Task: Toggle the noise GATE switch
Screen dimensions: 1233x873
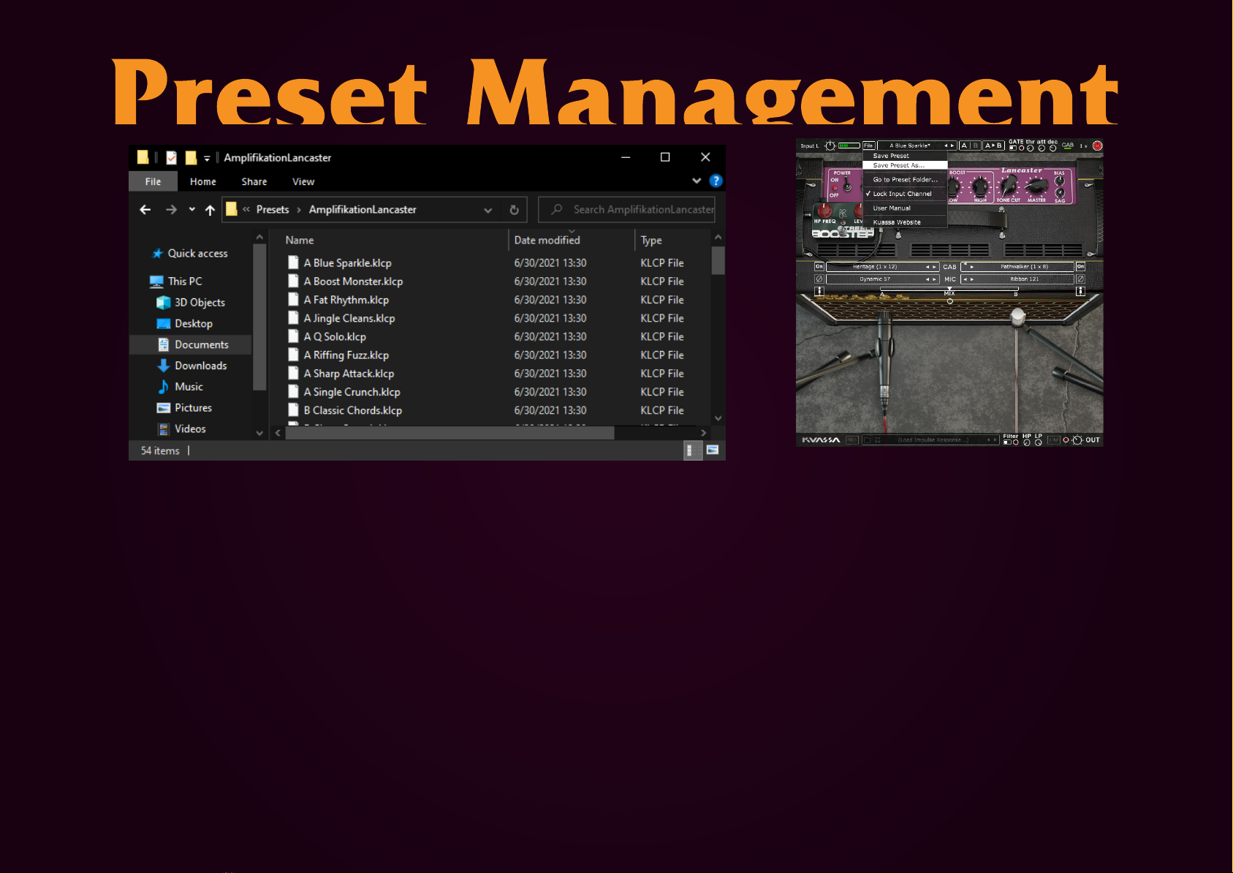Action: point(1013,148)
